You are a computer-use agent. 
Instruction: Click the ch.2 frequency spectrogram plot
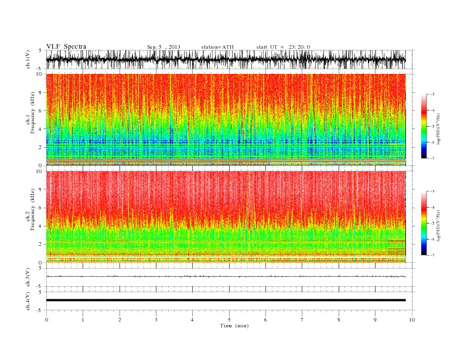pos(226,216)
